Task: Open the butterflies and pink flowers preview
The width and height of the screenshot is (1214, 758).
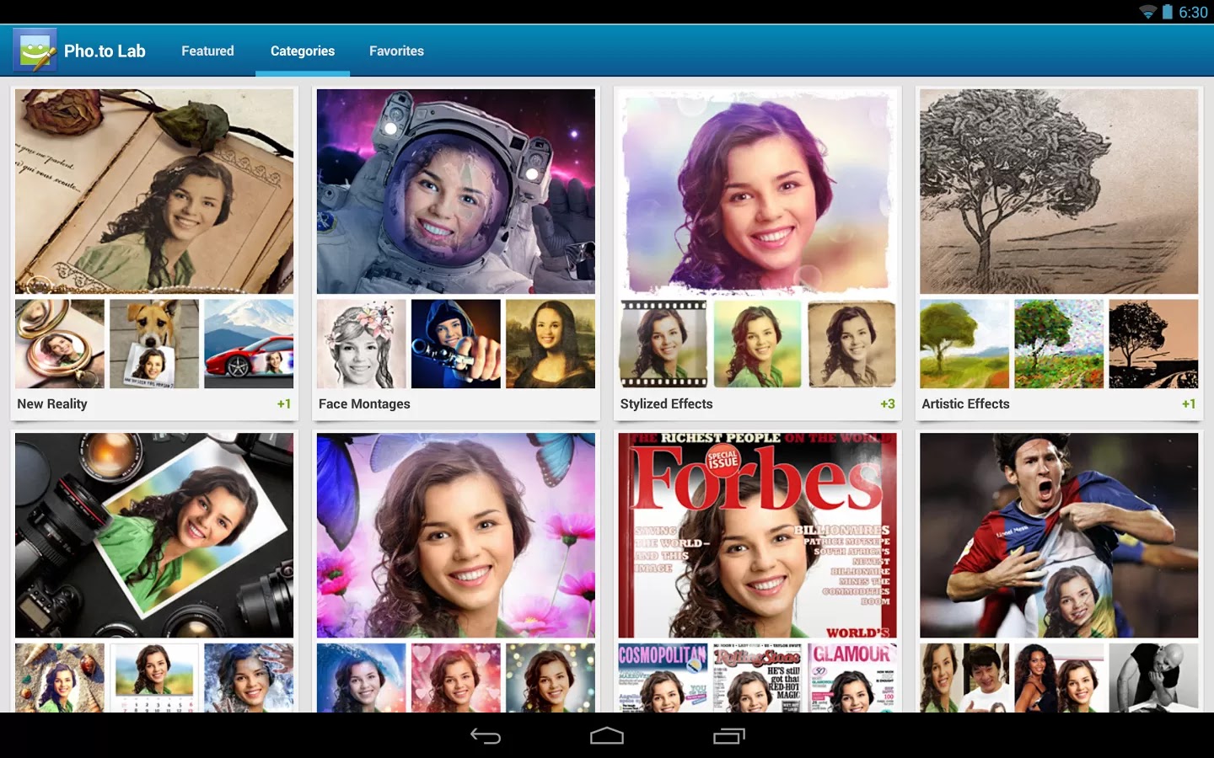Action: [x=456, y=535]
